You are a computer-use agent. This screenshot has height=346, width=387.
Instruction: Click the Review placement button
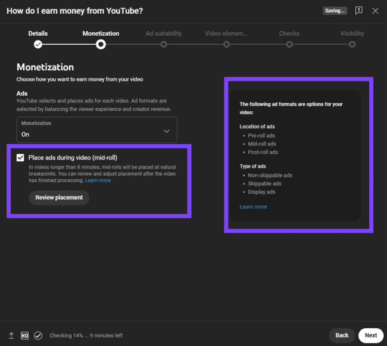[x=59, y=197]
